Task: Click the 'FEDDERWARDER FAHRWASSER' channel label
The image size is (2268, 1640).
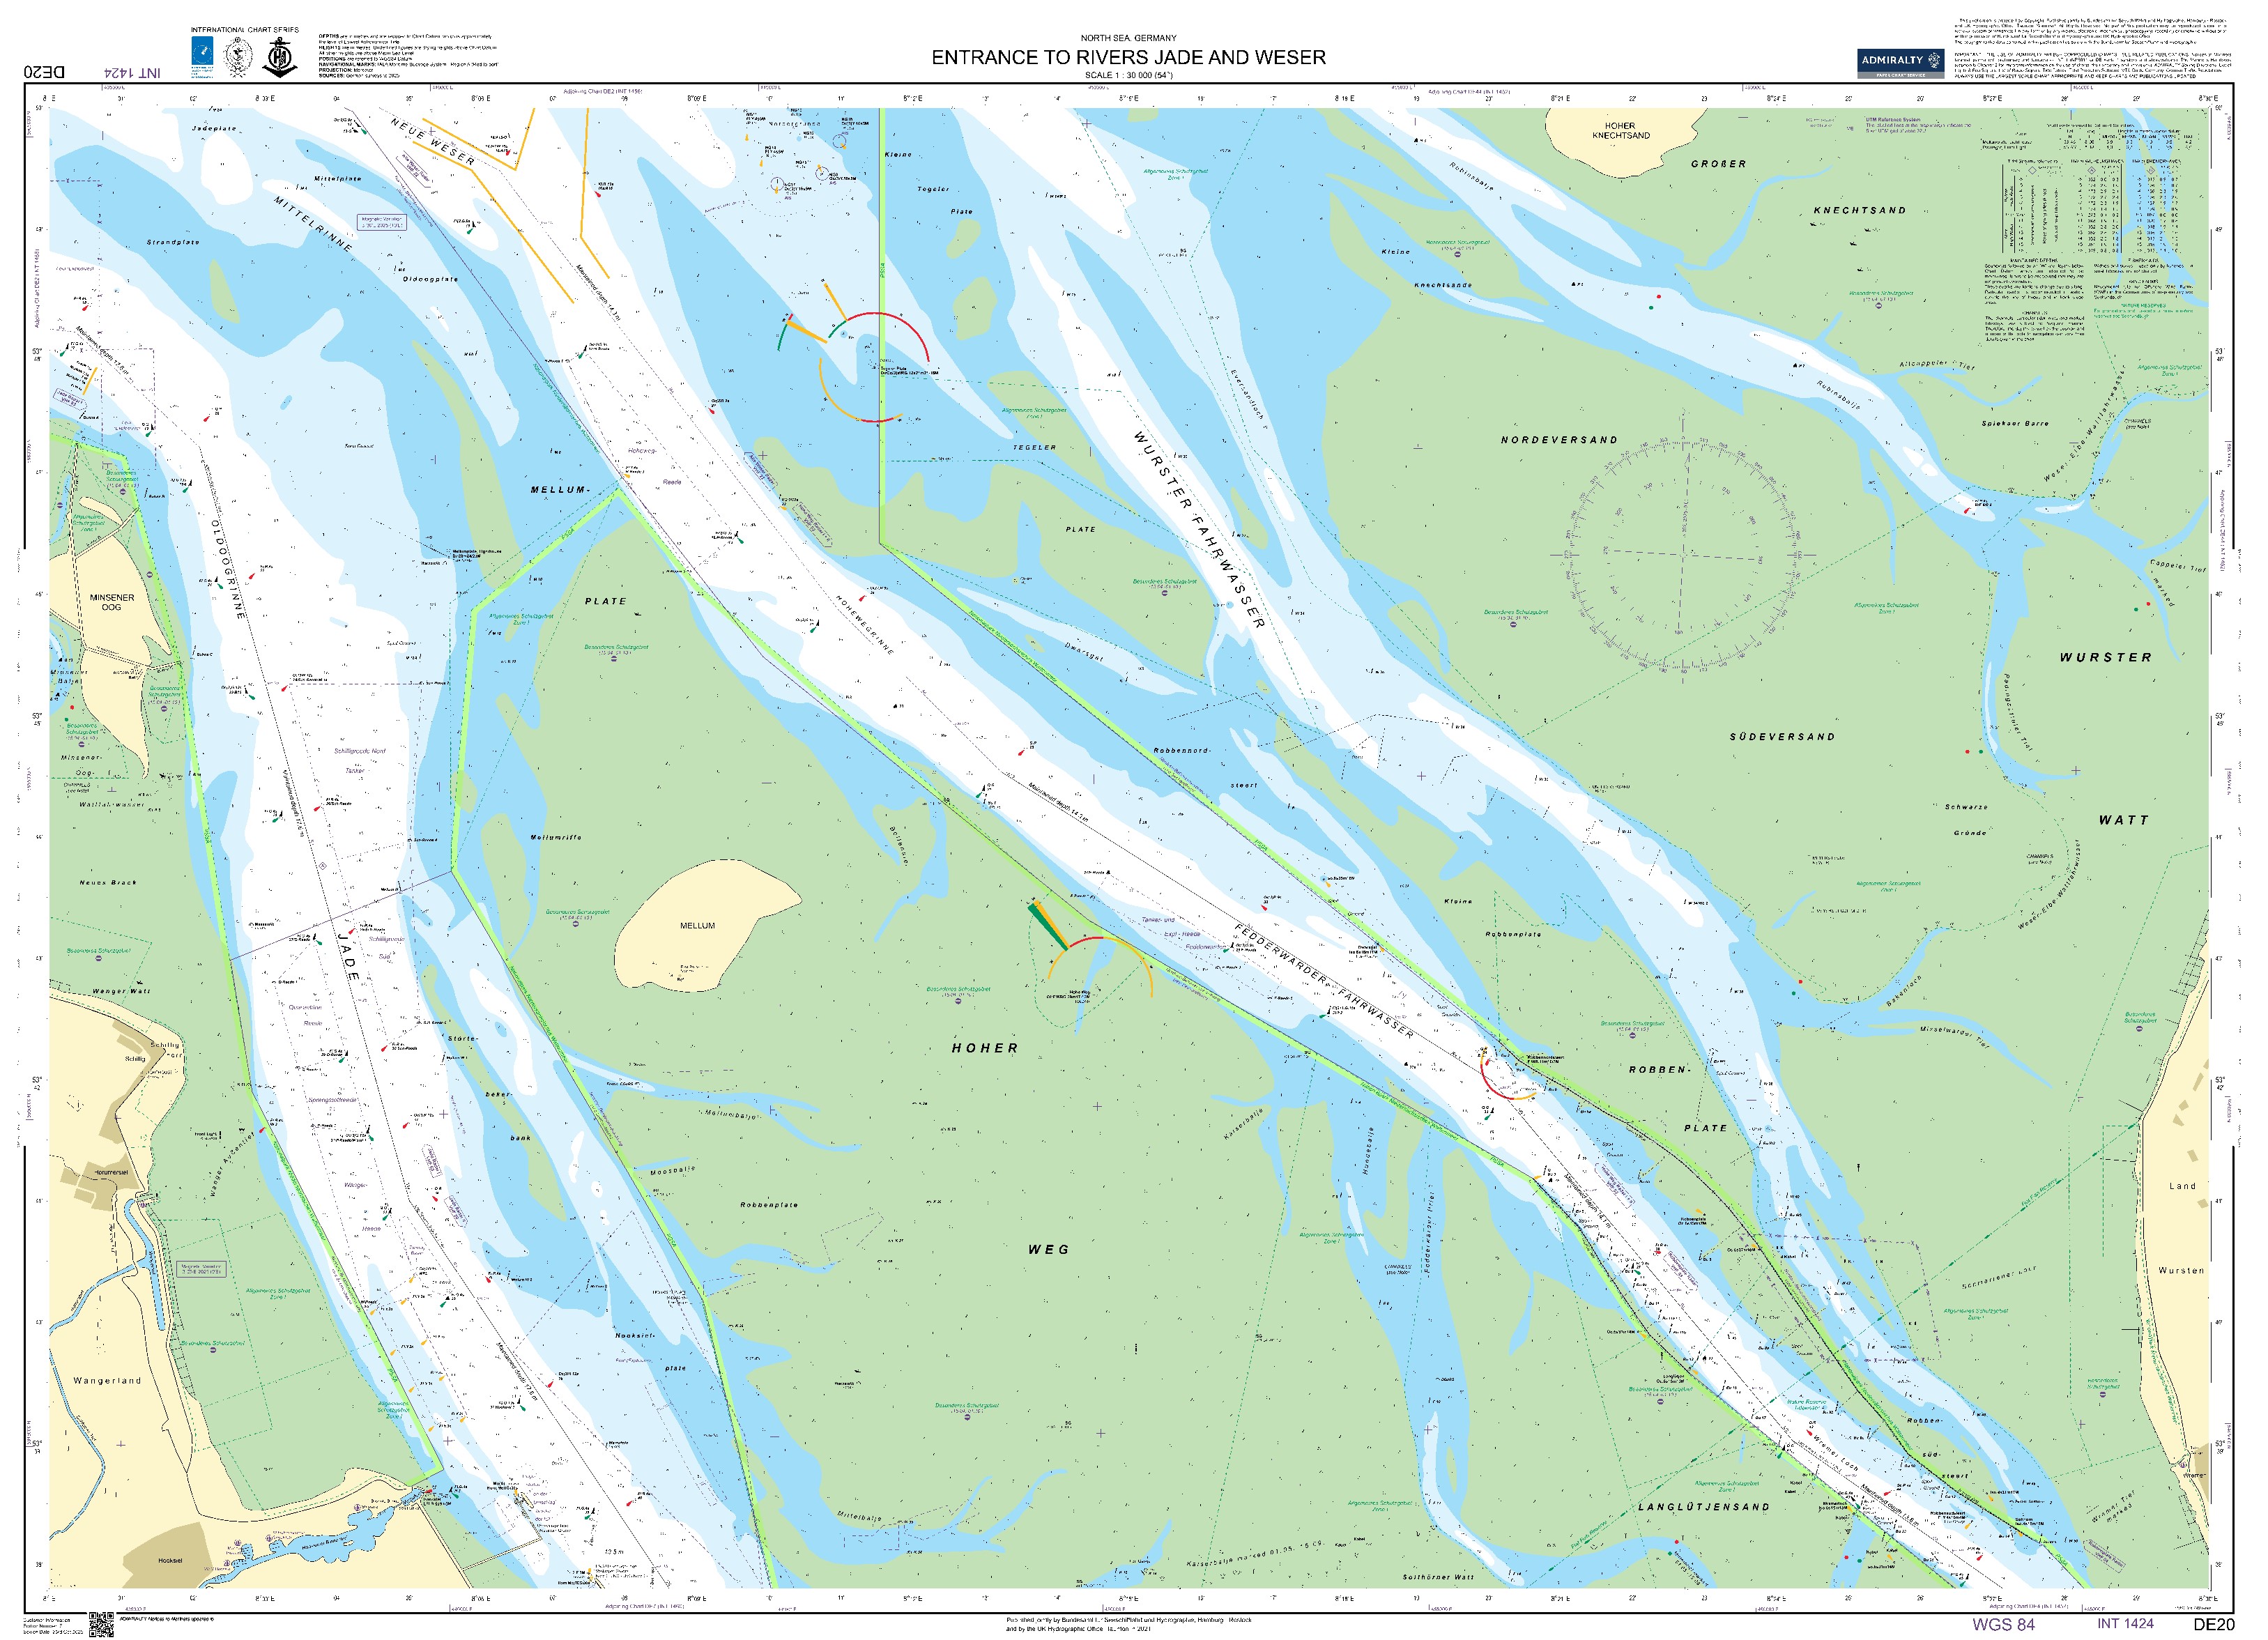Action: pos(1324,981)
